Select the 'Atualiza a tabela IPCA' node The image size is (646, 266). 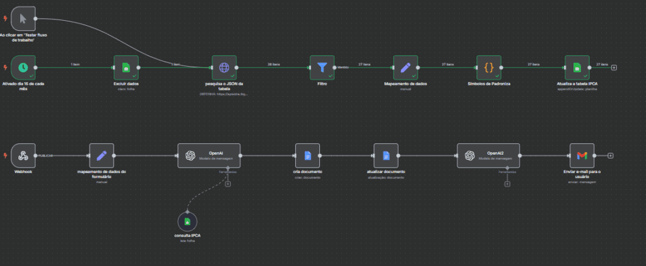point(577,67)
